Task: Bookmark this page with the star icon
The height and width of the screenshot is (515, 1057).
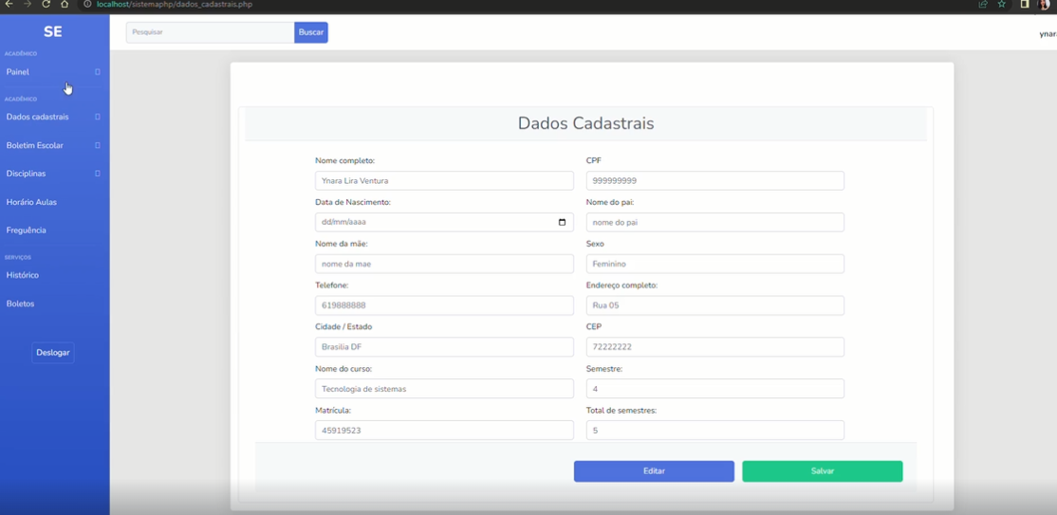Action: (x=1001, y=5)
